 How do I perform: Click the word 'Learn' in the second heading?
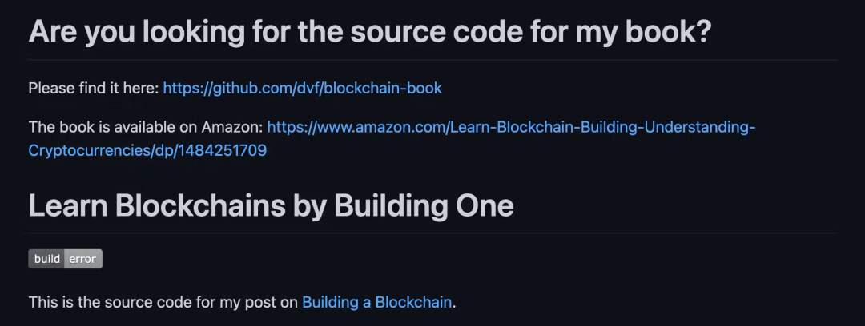(x=68, y=205)
